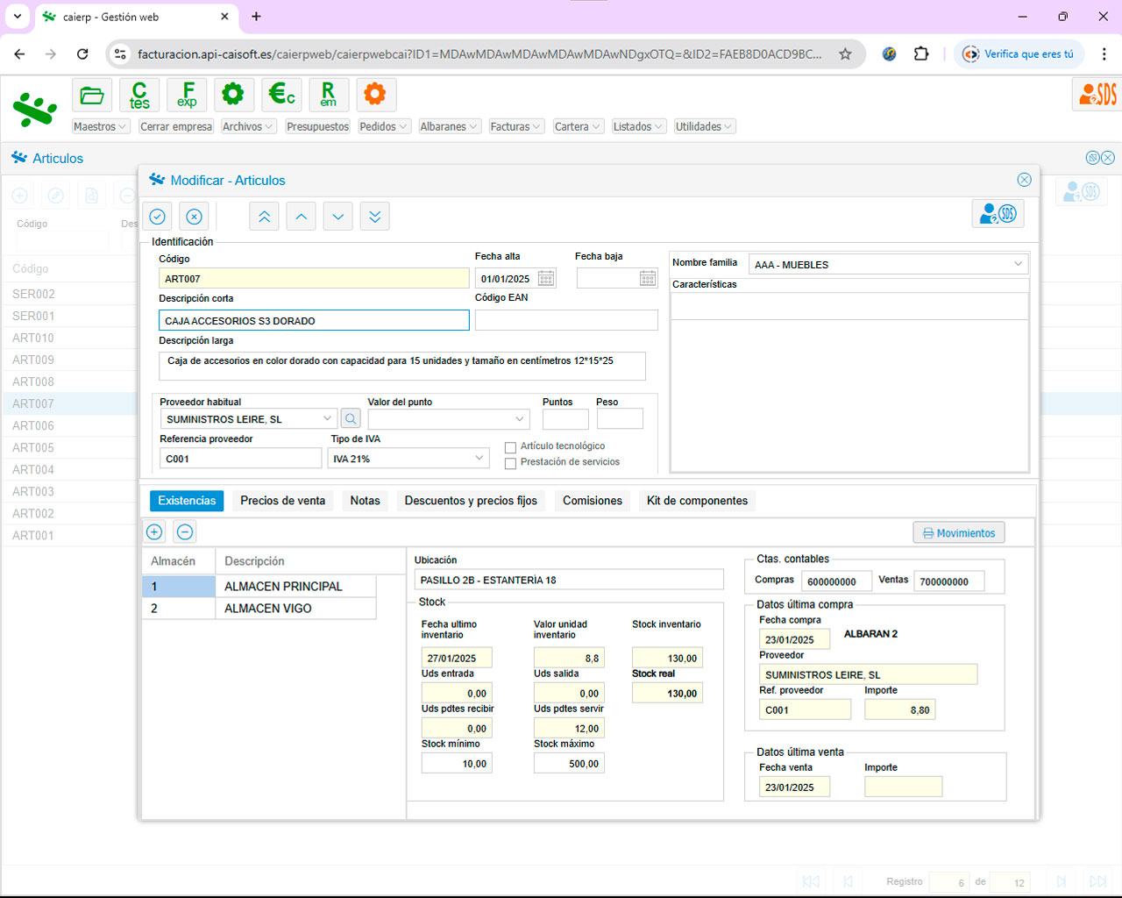Cancel editing with the X circle icon
The width and height of the screenshot is (1122, 898).
(195, 217)
